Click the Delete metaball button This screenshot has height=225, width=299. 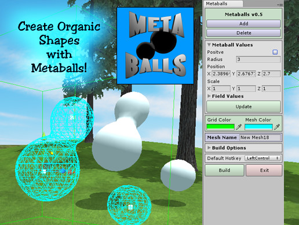[243, 33]
